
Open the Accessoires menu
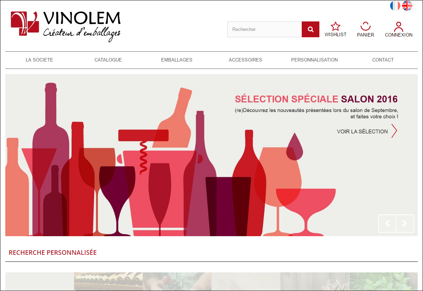click(245, 60)
